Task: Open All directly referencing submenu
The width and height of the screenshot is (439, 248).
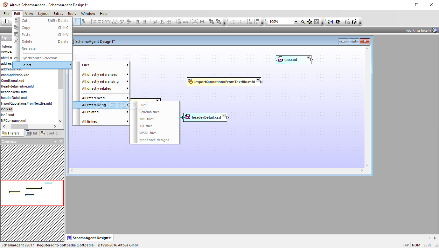Action: coord(101,82)
